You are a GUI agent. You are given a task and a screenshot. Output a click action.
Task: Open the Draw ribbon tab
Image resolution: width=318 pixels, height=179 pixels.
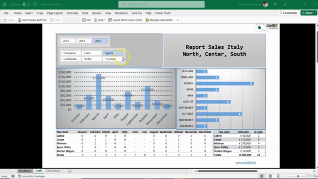pos(40,13)
